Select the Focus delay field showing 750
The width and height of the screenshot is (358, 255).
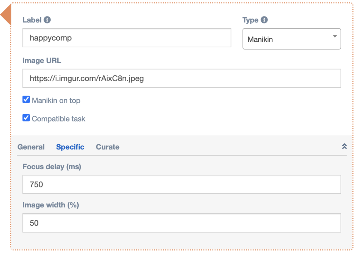181,184
